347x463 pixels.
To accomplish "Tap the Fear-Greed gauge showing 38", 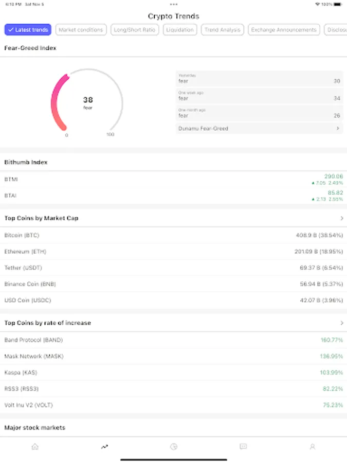I will pos(87,101).
